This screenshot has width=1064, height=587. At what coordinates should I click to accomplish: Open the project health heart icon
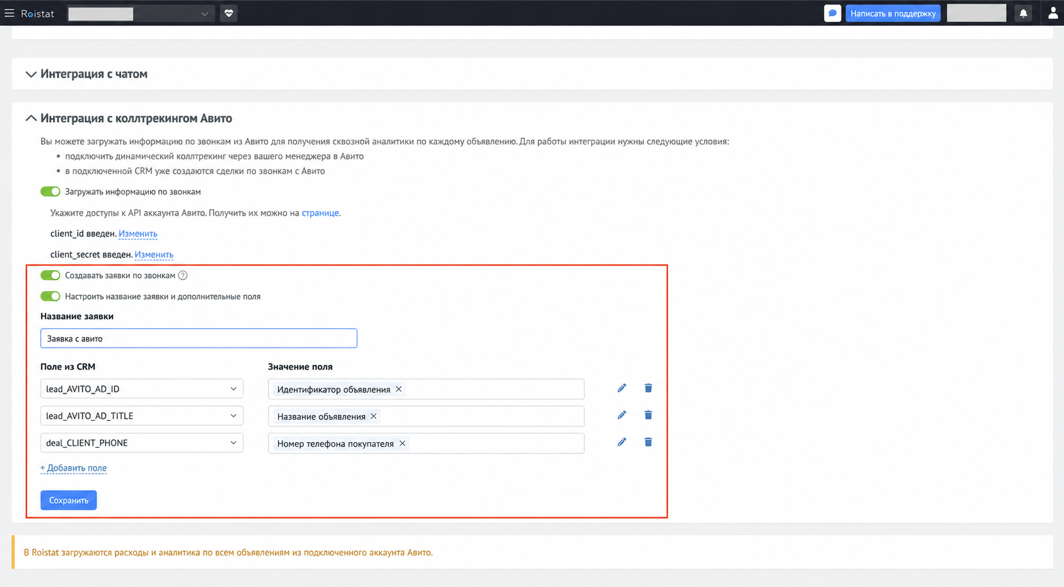click(229, 13)
